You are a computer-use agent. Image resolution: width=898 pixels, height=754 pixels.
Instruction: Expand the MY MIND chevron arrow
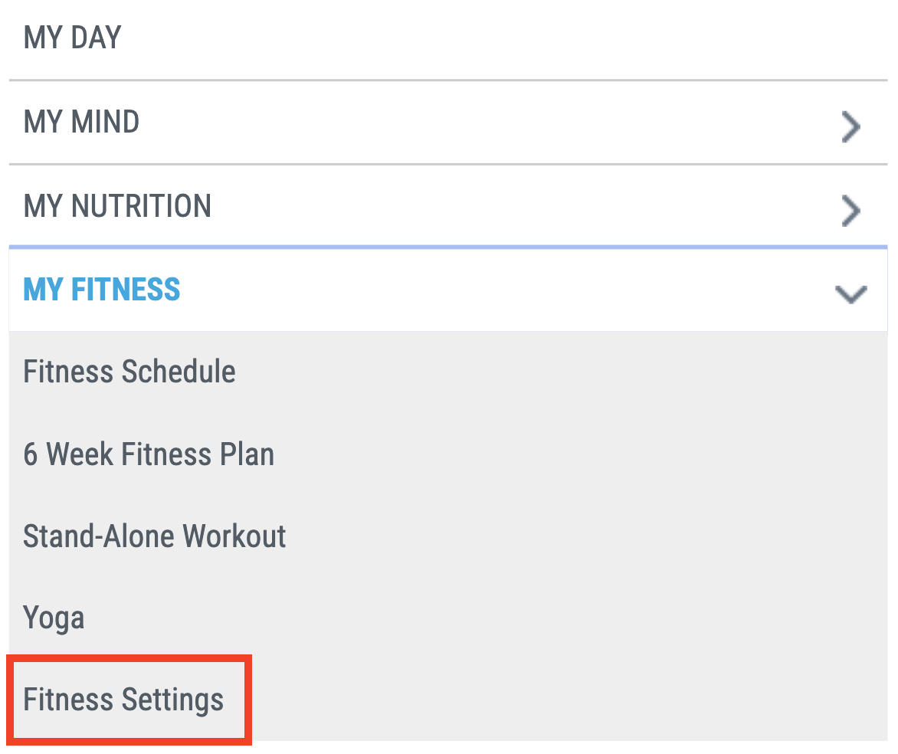(x=850, y=127)
